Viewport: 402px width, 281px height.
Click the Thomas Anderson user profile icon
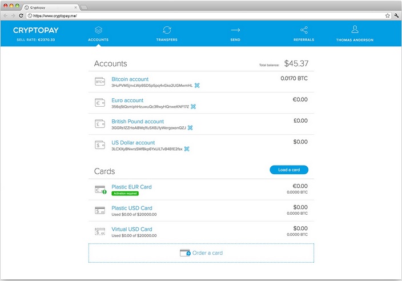[355, 30]
